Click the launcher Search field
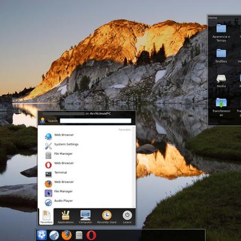Image resolution: width=241 pixels, height=241 pixels. (95, 120)
